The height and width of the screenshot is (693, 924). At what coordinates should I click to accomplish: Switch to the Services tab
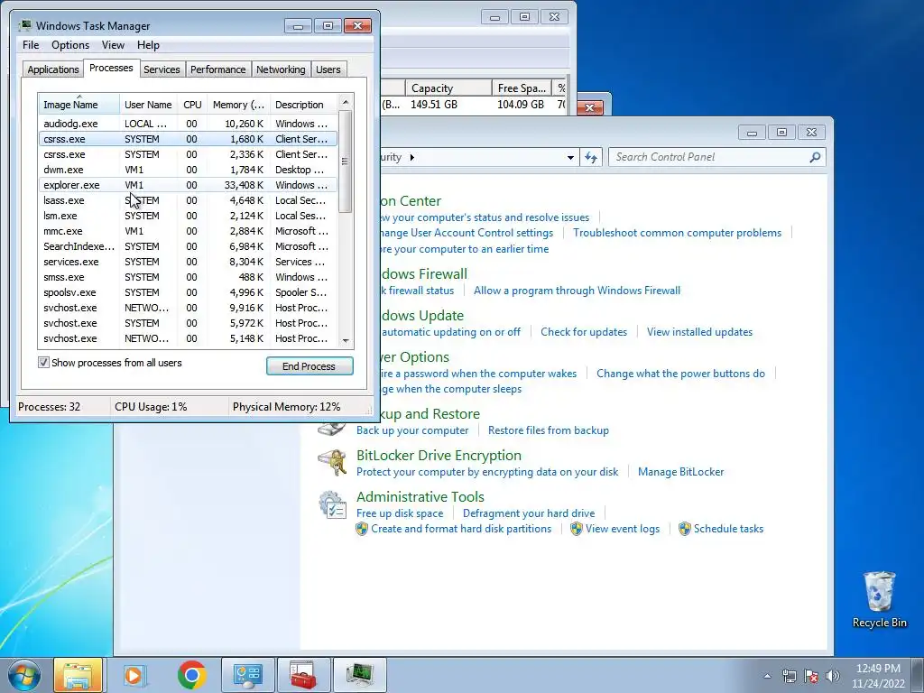point(162,69)
